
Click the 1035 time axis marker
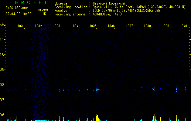pos(93,26)
